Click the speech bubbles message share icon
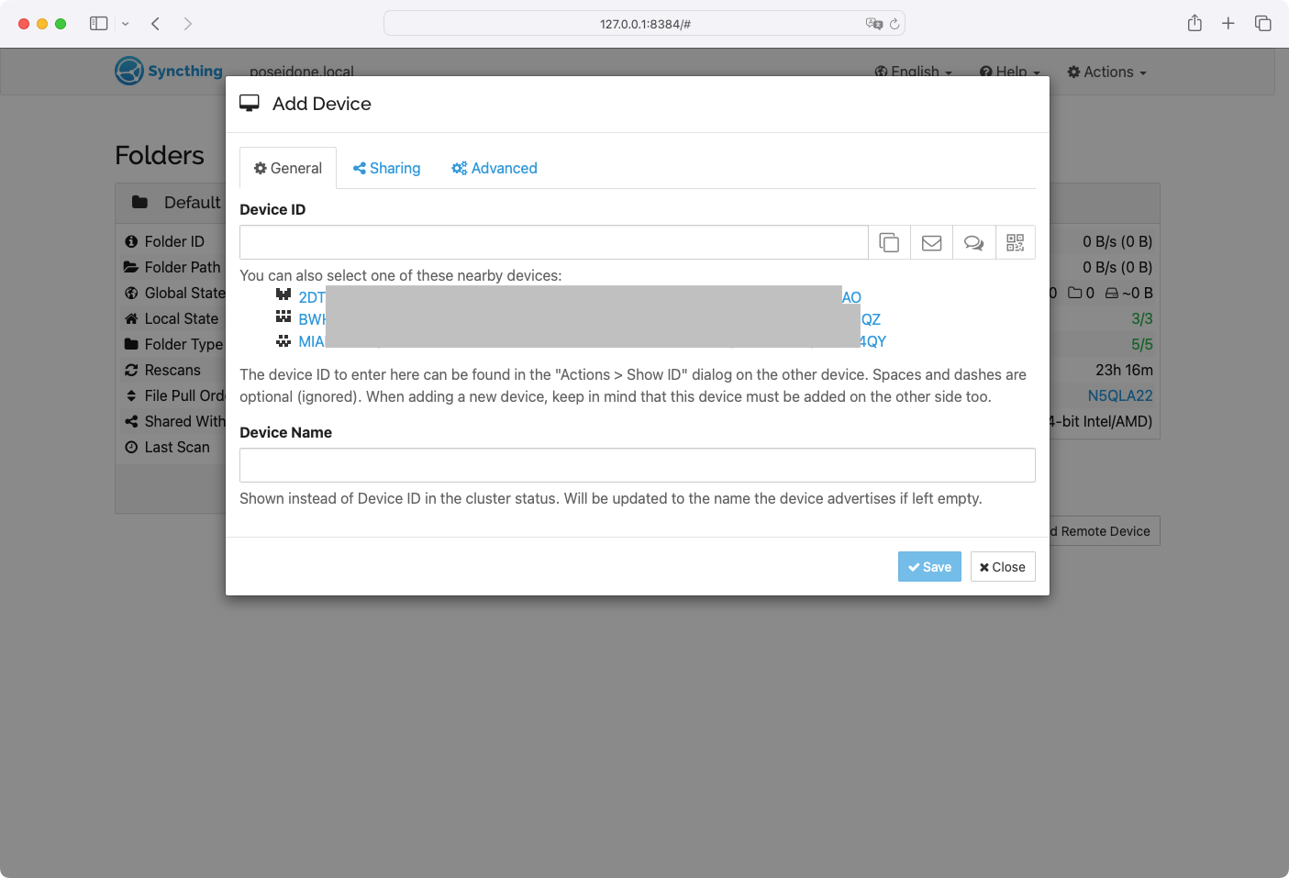Image resolution: width=1289 pixels, height=878 pixels. click(973, 242)
